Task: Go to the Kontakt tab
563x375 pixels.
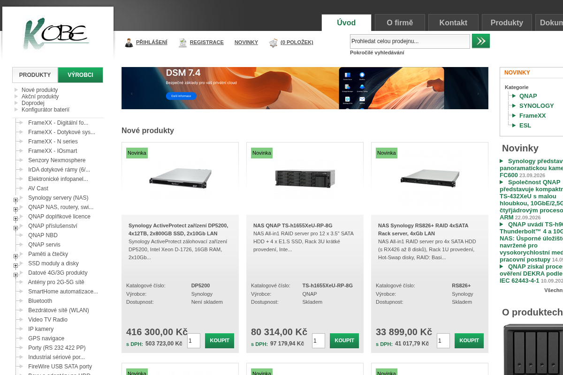Action: 453,22
